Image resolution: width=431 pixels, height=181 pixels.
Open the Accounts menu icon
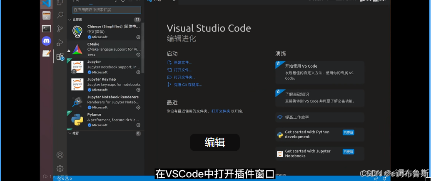pos(60,155)
